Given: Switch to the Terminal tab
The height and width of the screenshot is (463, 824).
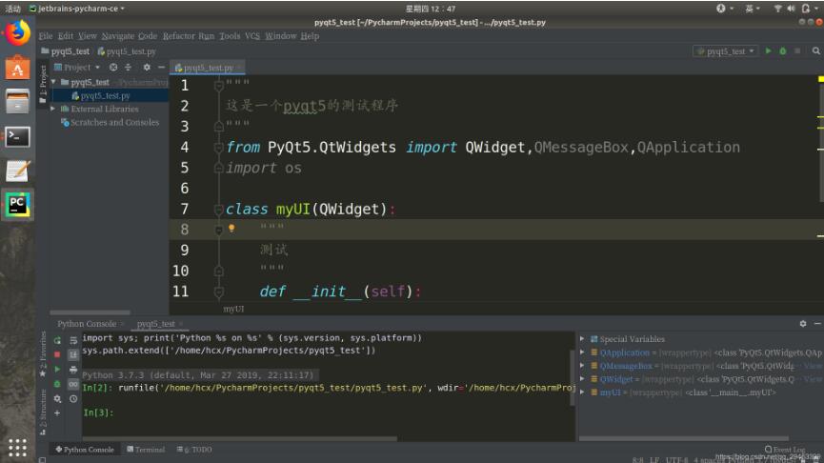Looking at the screenshot, I should (x=144, y=450).
